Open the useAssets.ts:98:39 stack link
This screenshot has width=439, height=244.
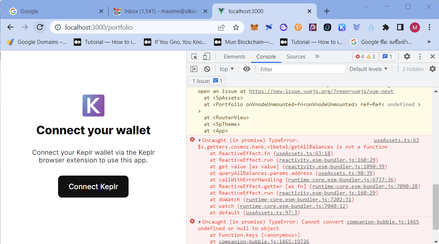click(x=345, y=173)
